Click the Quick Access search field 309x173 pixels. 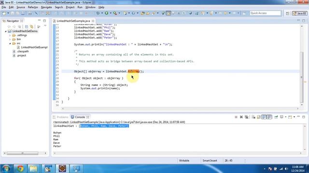(265, 13)
